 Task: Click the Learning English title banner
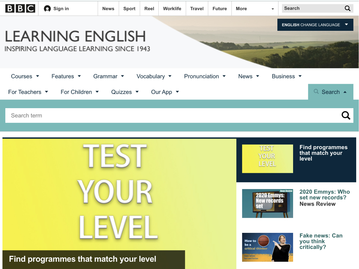(77, 41)
